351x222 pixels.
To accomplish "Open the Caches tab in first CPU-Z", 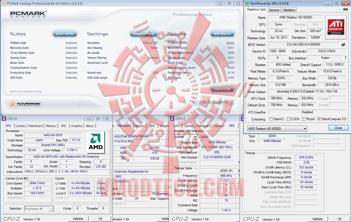I will tap(20, 126).
